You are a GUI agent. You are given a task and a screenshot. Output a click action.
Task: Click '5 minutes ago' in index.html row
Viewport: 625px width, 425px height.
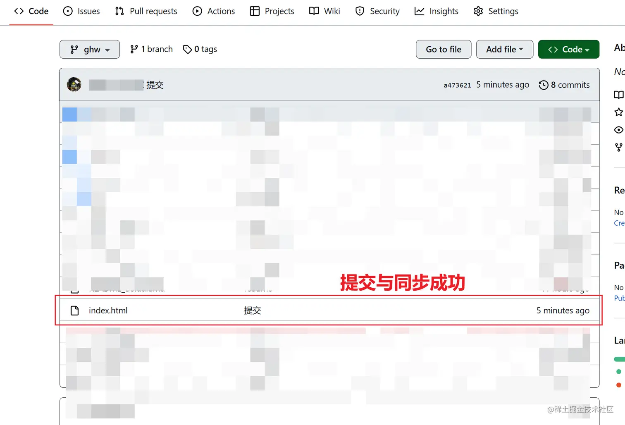(x=563, y=310)
